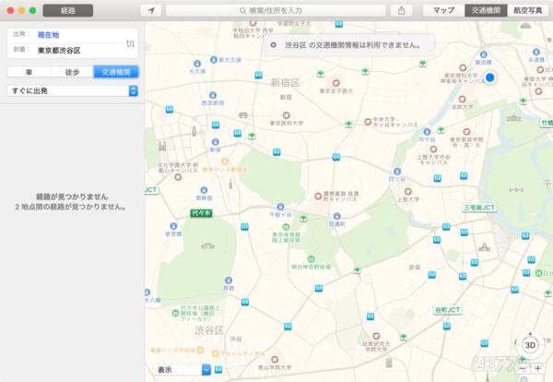The image size is (553, 382).
Task: Select the 信濃町 station icon
Action: click(336, 216)
